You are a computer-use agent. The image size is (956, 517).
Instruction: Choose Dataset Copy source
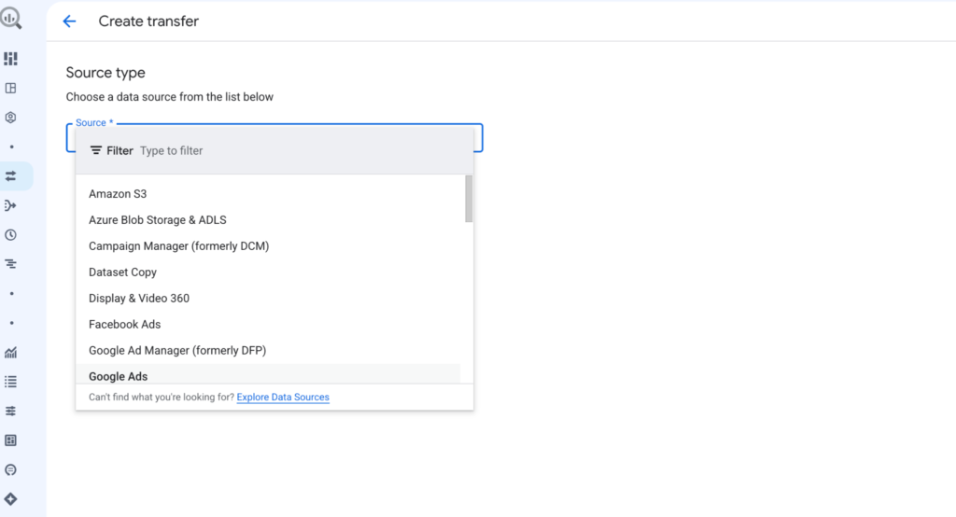tap(268, 272)
